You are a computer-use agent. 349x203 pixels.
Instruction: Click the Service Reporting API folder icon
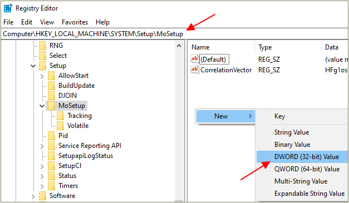pyautogui.click(x=51, y=146)
